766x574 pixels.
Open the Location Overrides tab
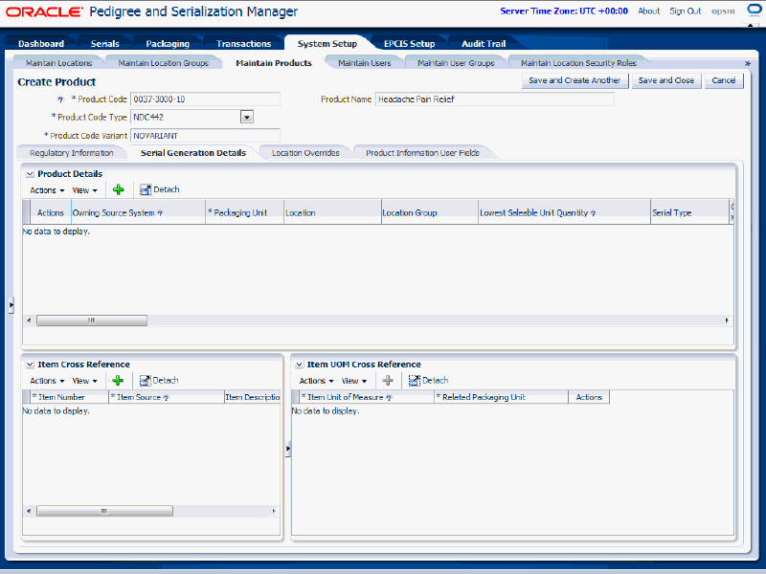point(305,153)
